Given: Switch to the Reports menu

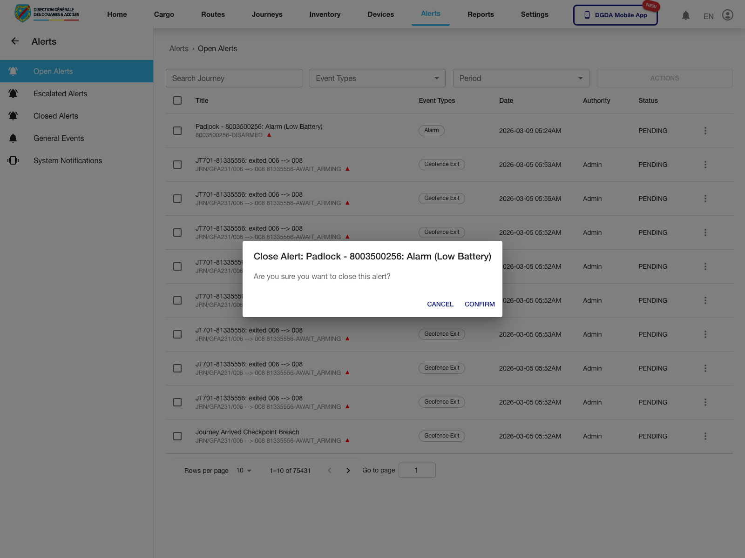Looking at the screenshot, I should point(481,14).
